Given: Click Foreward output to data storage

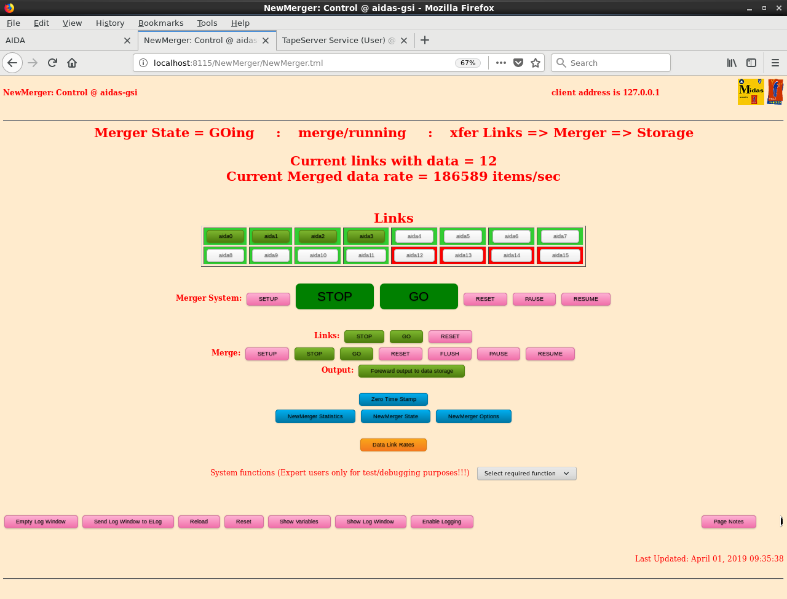Looking at the screenshot, I should (411, 371).
